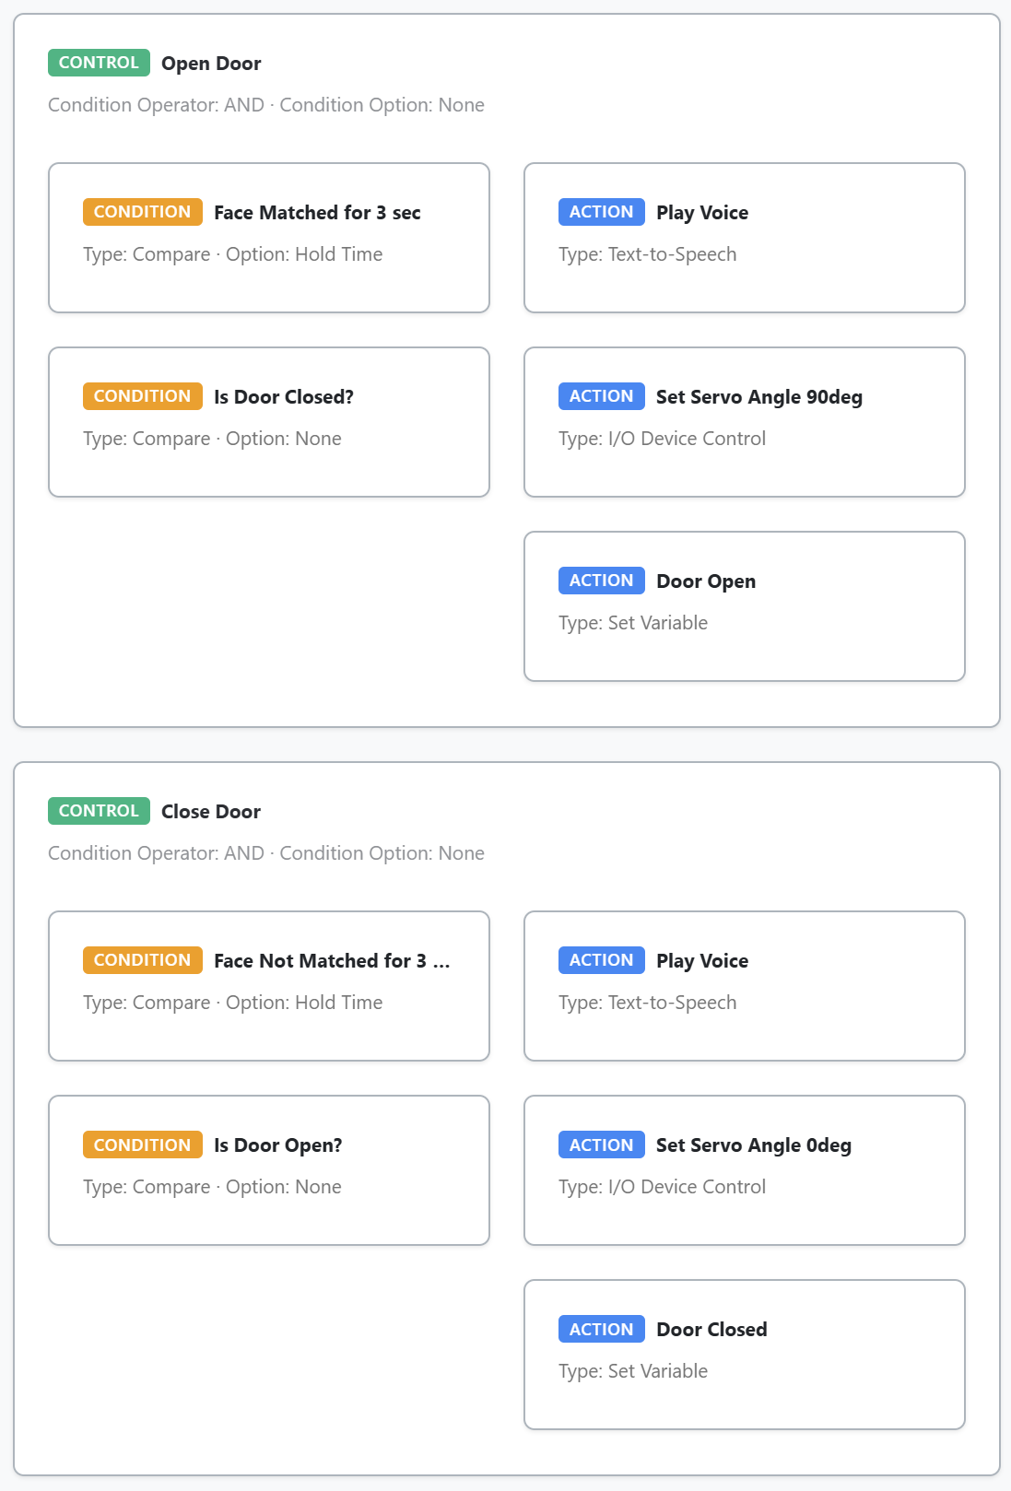
Task: Open Play Voice action in Open Door group
Action: (x=701, y=213)
